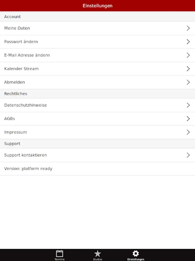Choose Kalender Stream setting
The height and width of the screenshot is (261, 195).
(21, 69)
